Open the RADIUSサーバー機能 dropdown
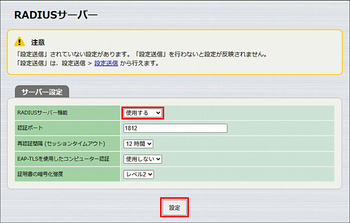Image resolution: width=350 pixels, height=223 pixels. click(x=143, y=113)
